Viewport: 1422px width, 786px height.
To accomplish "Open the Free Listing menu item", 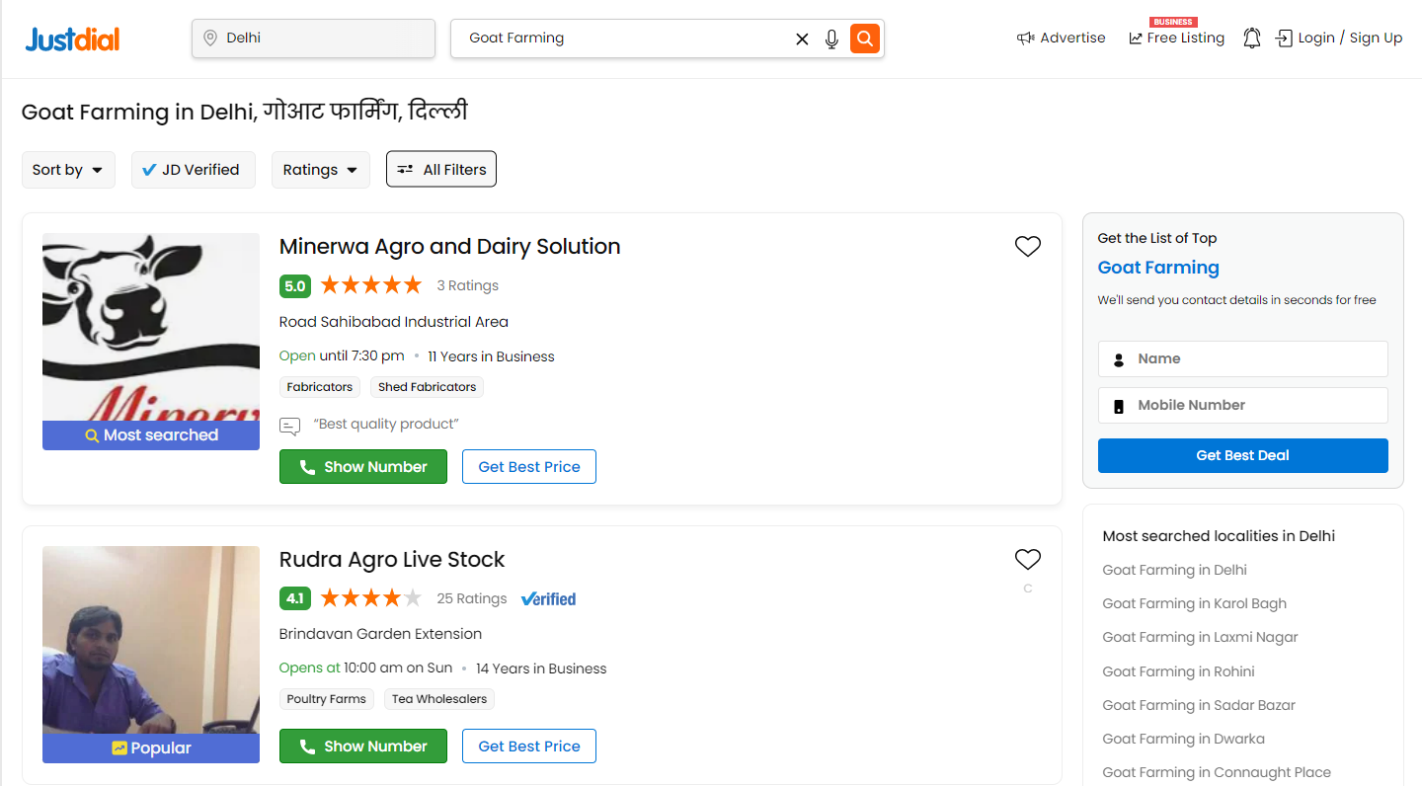I will 1176,38.
